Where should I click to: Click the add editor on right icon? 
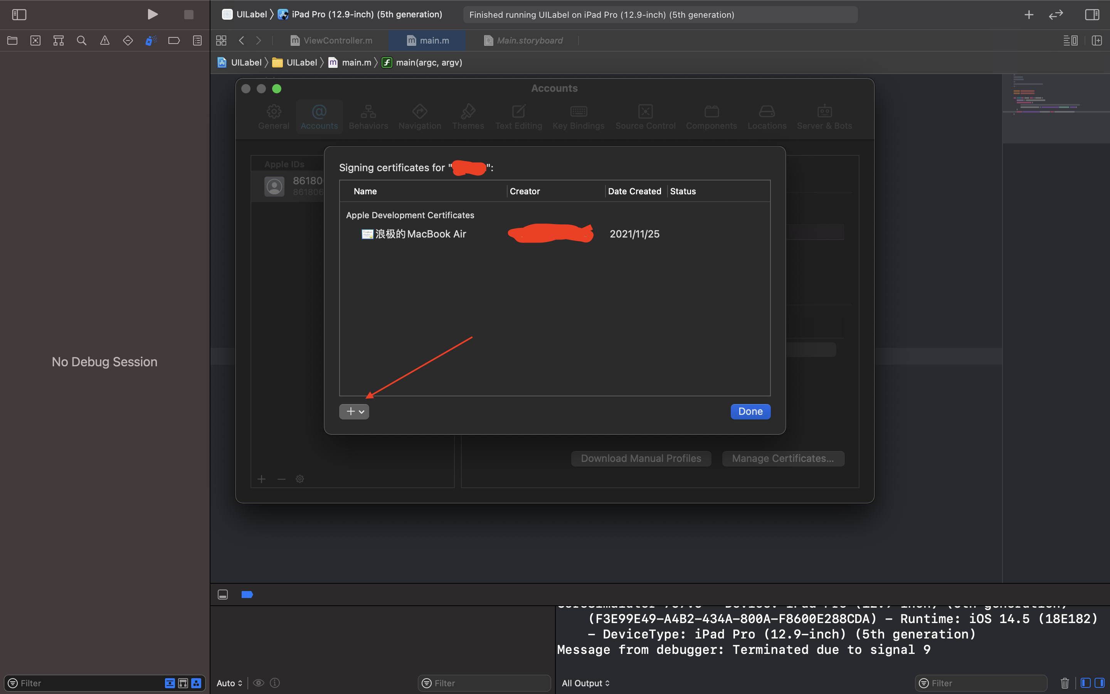click(x=1097, y=41)
